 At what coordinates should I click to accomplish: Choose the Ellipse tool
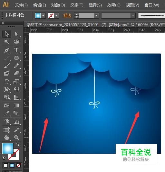(x=16, y=58)
